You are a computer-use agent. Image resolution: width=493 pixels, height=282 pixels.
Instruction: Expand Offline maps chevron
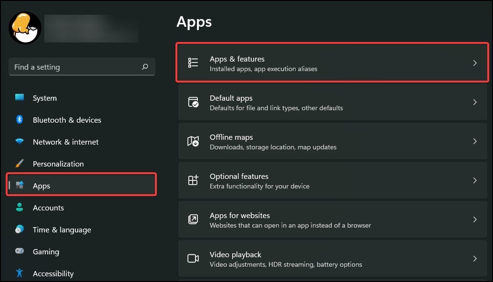[x=475, y=141]
